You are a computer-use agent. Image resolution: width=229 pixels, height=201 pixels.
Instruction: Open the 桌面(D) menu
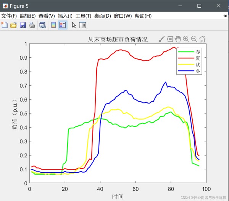click(x=103, y=16)
